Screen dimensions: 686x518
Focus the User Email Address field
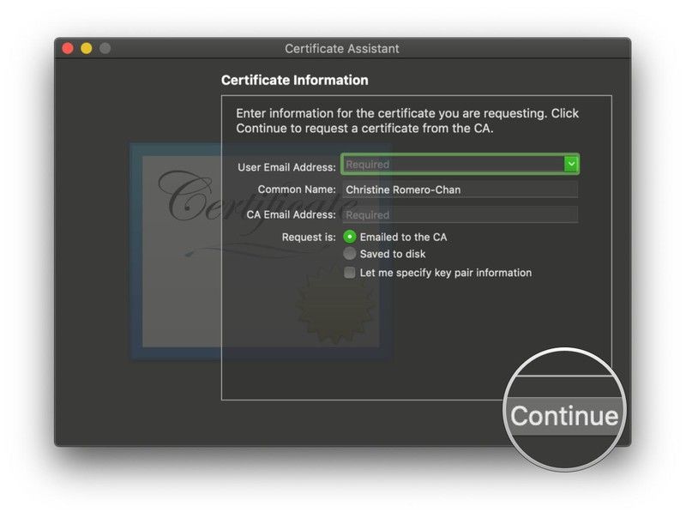tap(452, 164)
